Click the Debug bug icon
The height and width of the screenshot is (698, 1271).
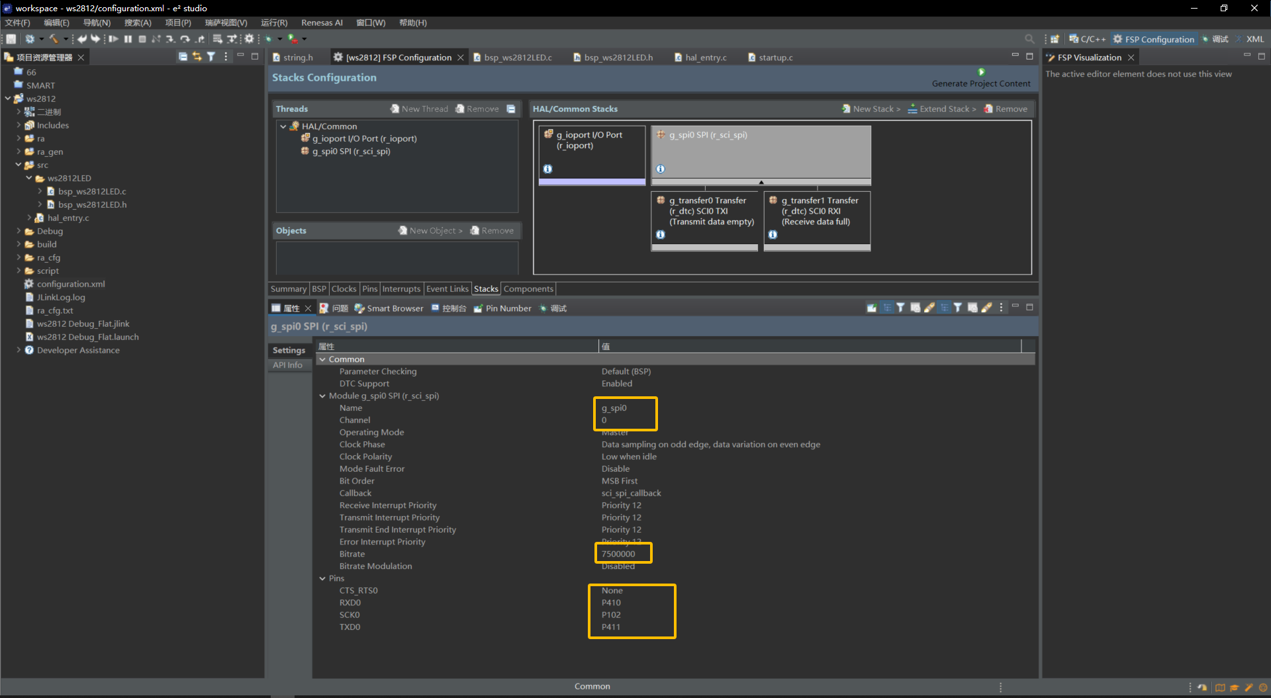pos(269,39)
